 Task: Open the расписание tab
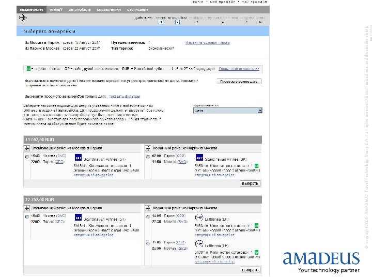pyautogui.click(x=137, y=10)
